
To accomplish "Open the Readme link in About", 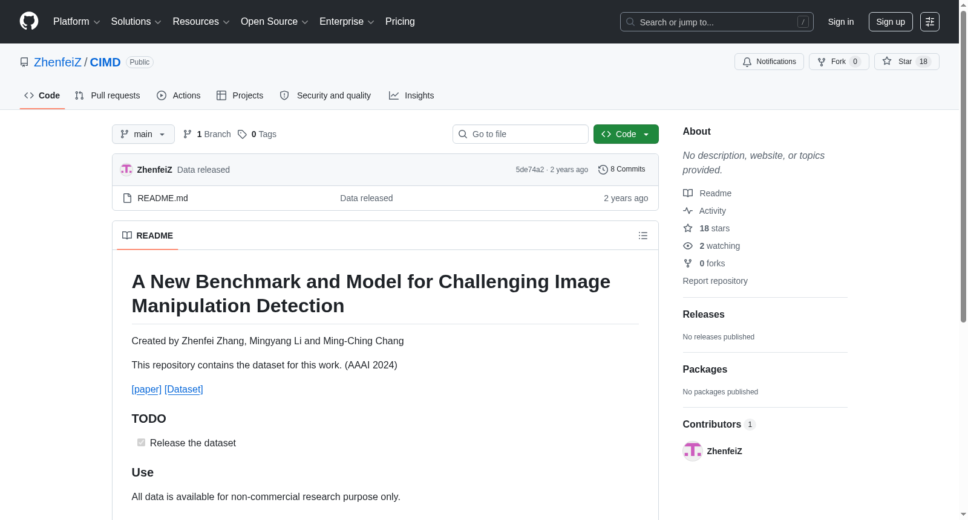I will (707, 193).
